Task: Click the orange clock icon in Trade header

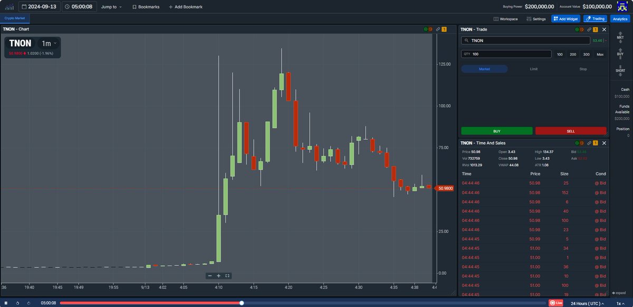Action: [581, 30]
